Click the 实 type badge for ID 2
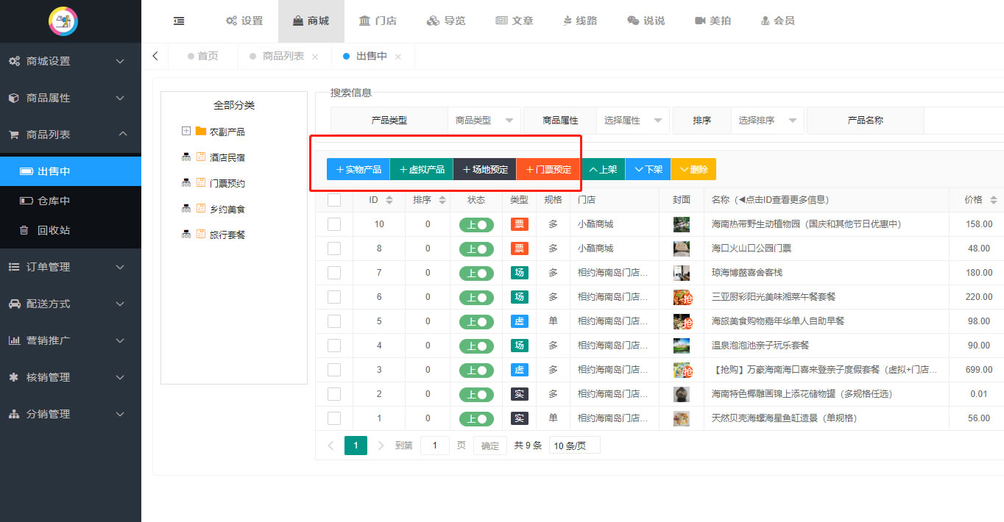Screen dimensions: 1004x522 (520, 394)
